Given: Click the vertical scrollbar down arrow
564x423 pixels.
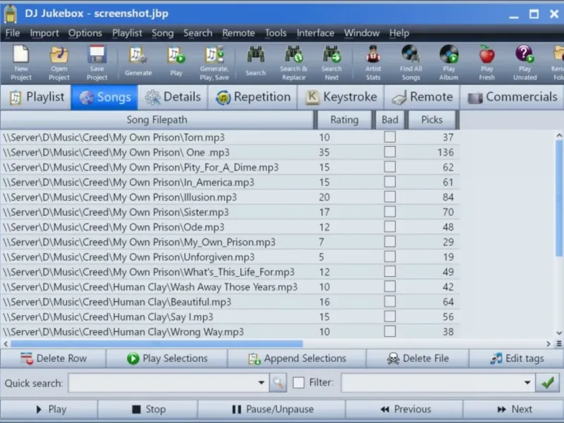Looking at the screenshot, I should coord(559,333).
